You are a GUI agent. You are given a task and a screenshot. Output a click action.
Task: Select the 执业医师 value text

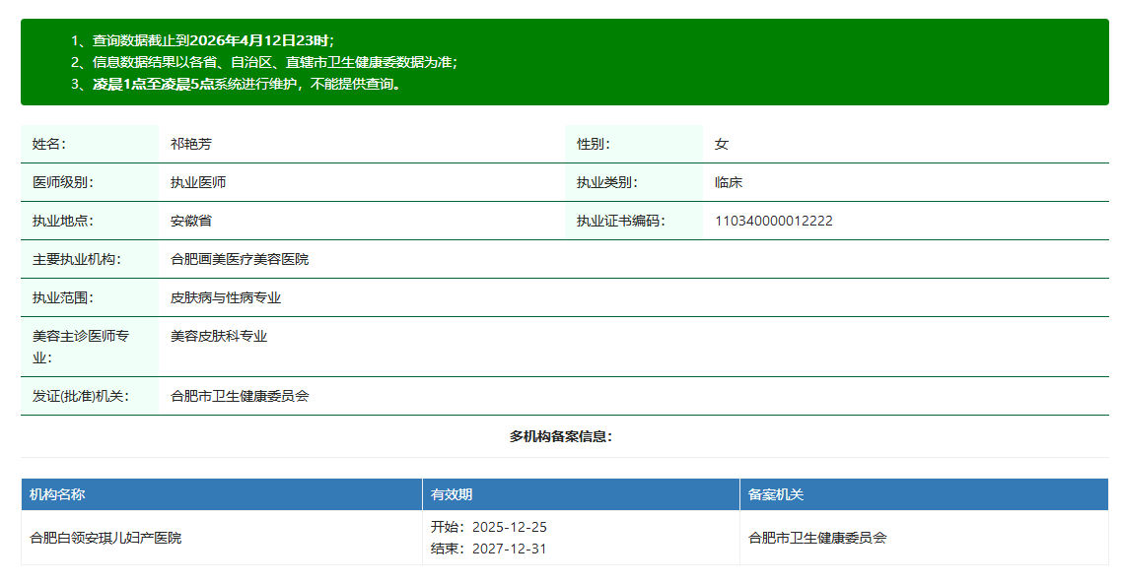197,182
